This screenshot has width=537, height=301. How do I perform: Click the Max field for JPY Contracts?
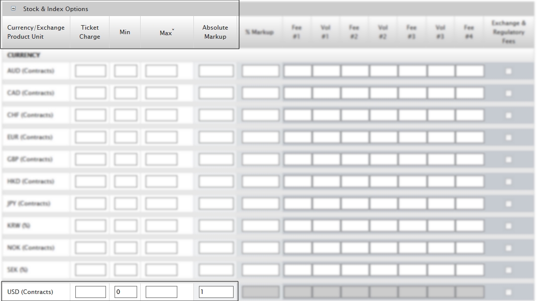161,203
